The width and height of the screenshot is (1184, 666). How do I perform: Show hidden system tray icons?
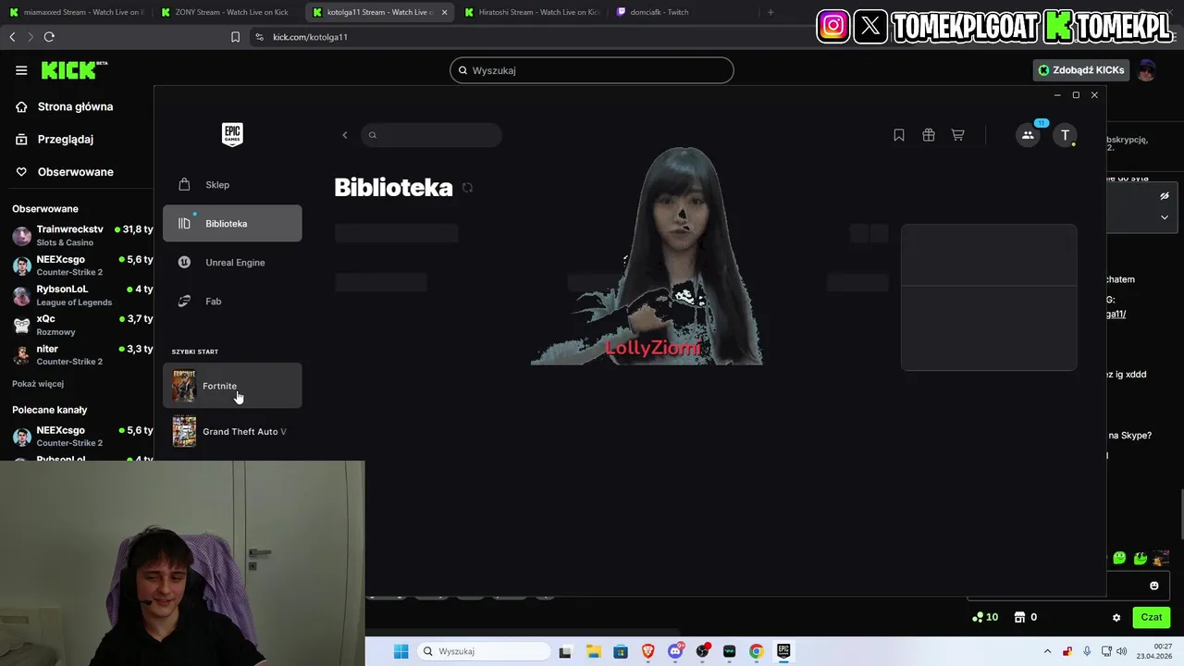(x=1047, y=651)
